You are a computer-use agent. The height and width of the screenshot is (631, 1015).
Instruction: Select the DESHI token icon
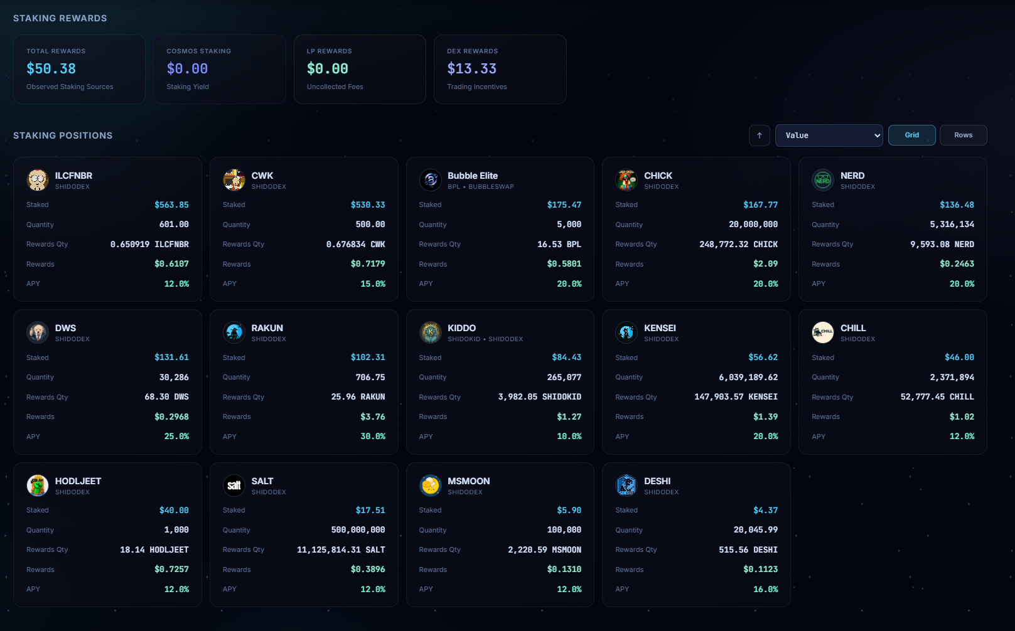click(x=626, y=485)
